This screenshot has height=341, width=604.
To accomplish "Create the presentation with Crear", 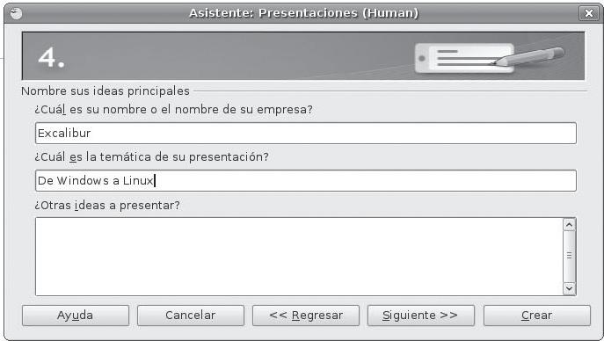I will (x=537, y=316).
